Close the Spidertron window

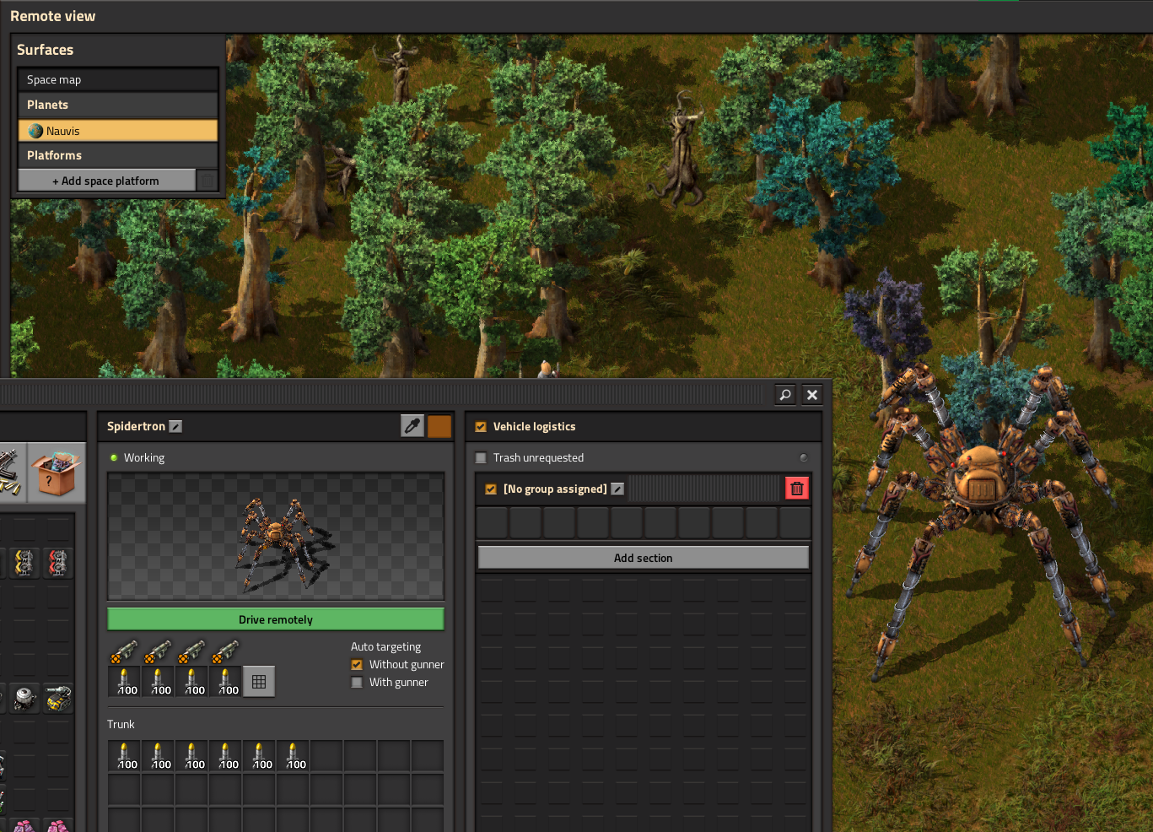[x=812, y=394]
